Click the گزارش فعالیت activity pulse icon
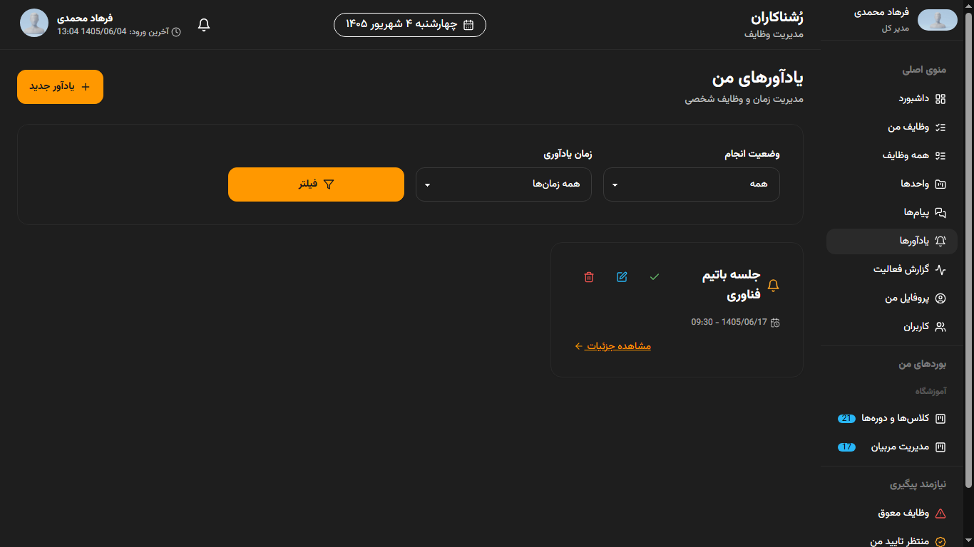 pyautogui.click(x=940, y=270)
